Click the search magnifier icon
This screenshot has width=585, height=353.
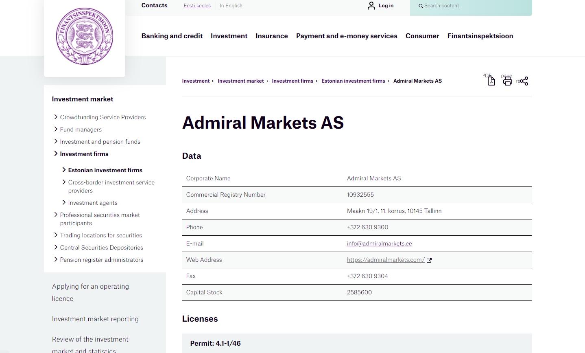click(421, 6)
